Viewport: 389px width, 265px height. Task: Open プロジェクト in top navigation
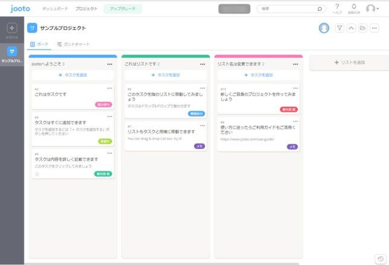point(86,8)
